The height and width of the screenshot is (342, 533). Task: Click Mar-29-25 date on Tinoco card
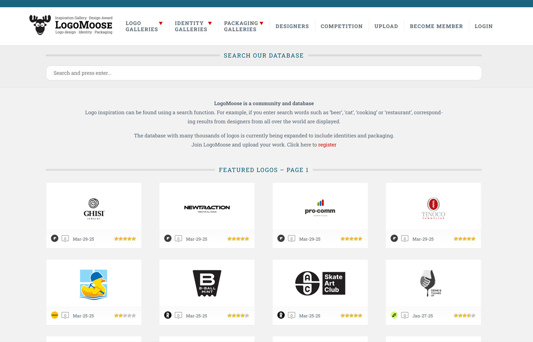(423, 239)
